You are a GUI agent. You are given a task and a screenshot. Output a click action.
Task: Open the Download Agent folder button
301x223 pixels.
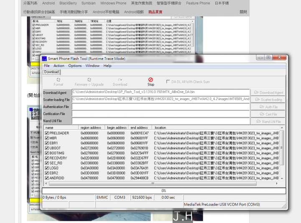point(268,92)
